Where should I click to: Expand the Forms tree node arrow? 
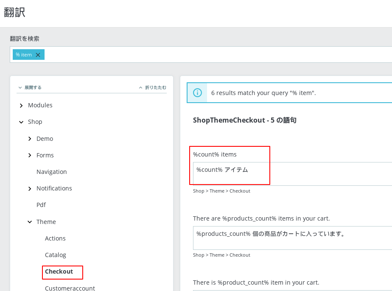[30, 155]
